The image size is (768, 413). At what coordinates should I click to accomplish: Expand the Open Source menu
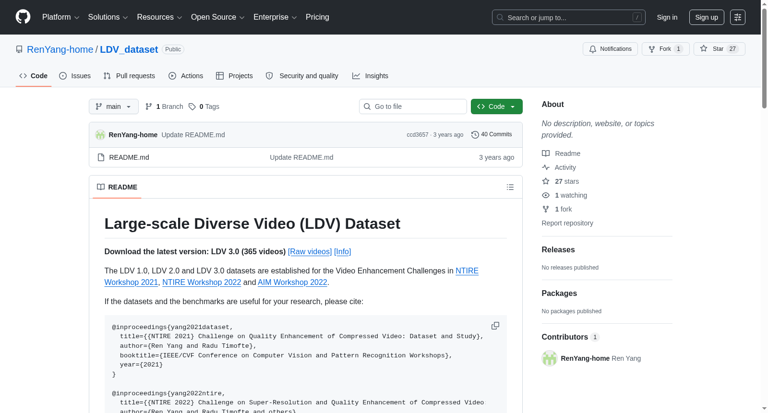(218, 17)
